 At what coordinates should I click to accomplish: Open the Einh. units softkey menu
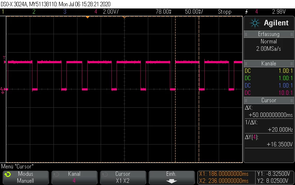(171, 177)
